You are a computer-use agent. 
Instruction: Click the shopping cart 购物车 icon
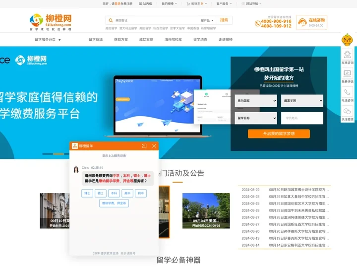point(188,3)
